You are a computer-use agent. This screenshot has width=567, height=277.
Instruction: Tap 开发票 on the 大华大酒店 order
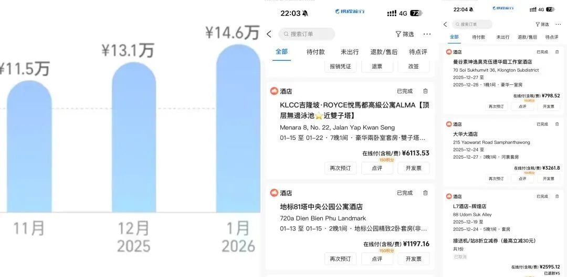click(x=548, y=179)
